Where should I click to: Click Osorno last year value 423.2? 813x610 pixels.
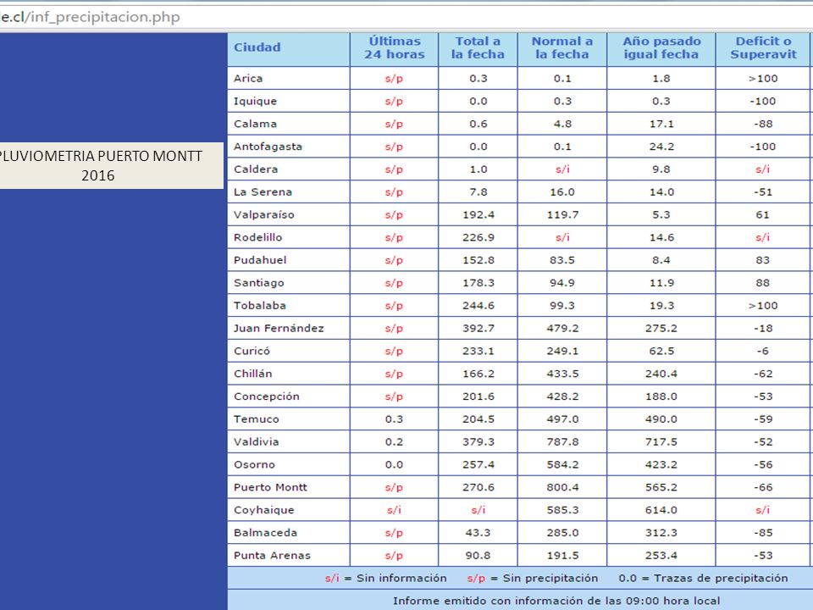661,465
